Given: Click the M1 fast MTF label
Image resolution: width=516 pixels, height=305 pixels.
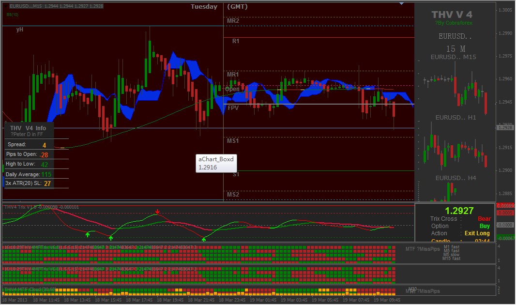Looking at the screenshot, I should (452, 247).
